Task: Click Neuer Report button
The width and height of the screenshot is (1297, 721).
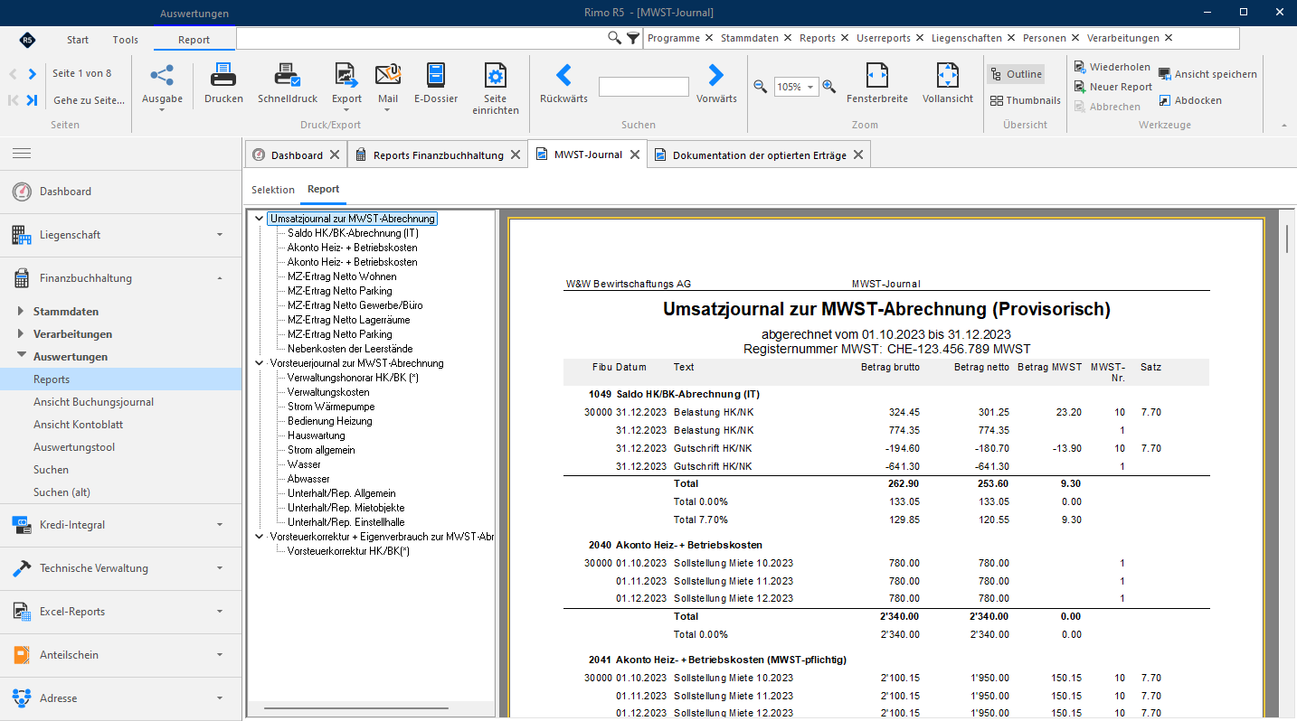Action: 1113,87
